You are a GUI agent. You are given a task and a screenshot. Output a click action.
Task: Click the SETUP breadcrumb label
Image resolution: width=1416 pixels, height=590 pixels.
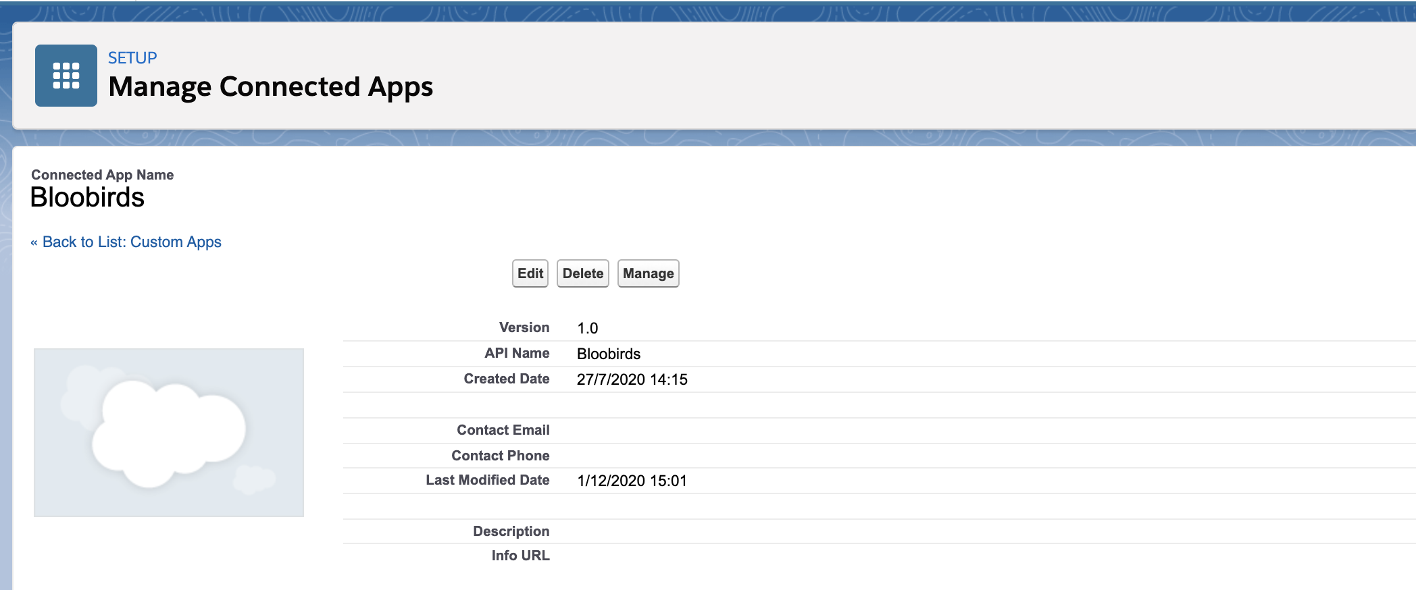(132, 58)
